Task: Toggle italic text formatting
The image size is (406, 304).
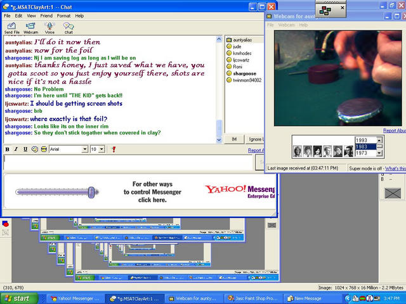Action: (x=16, y=149)
